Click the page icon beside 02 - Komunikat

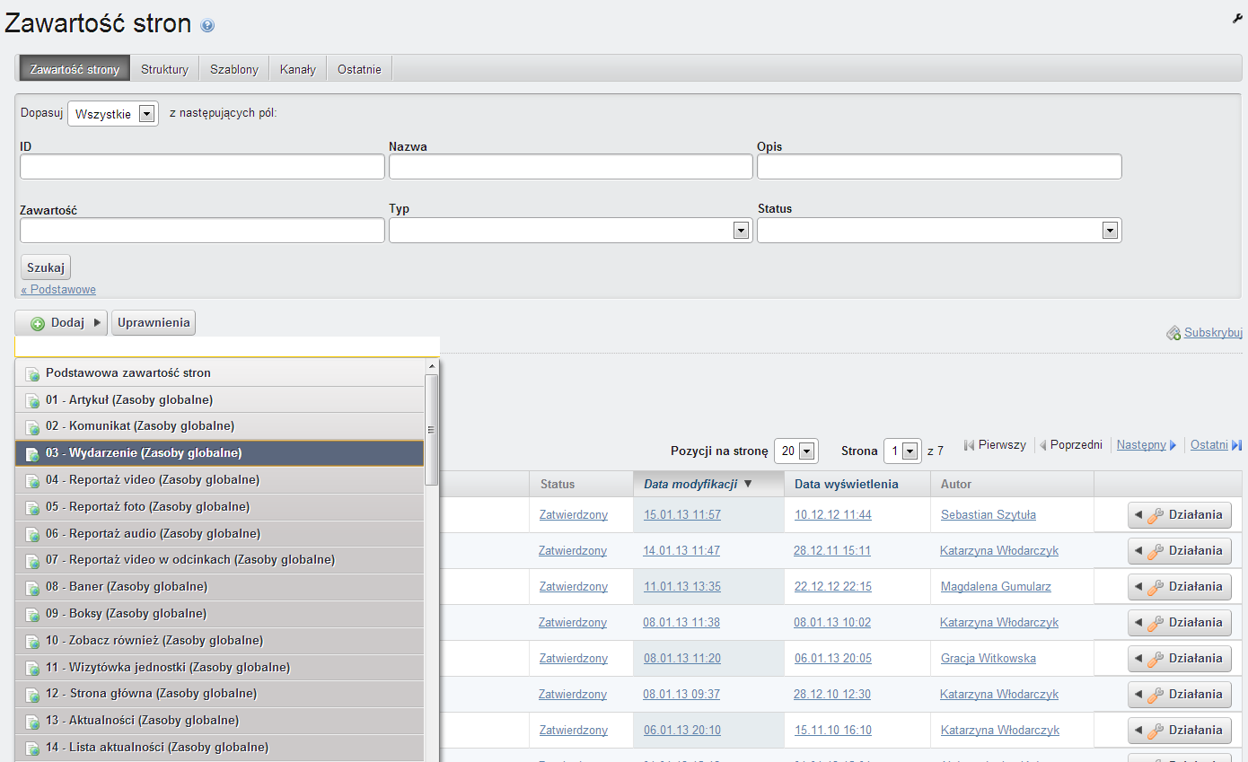click(x=32, y=426)
